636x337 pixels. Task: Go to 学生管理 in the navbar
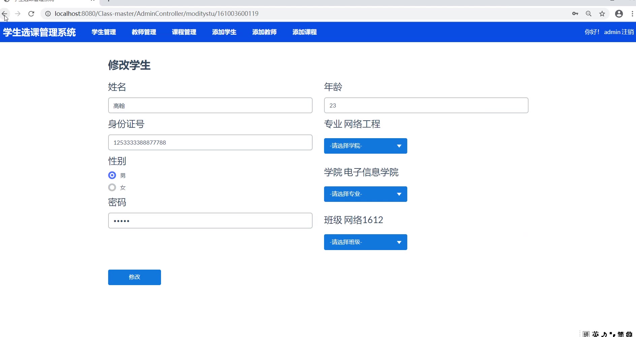pos(104,32)
